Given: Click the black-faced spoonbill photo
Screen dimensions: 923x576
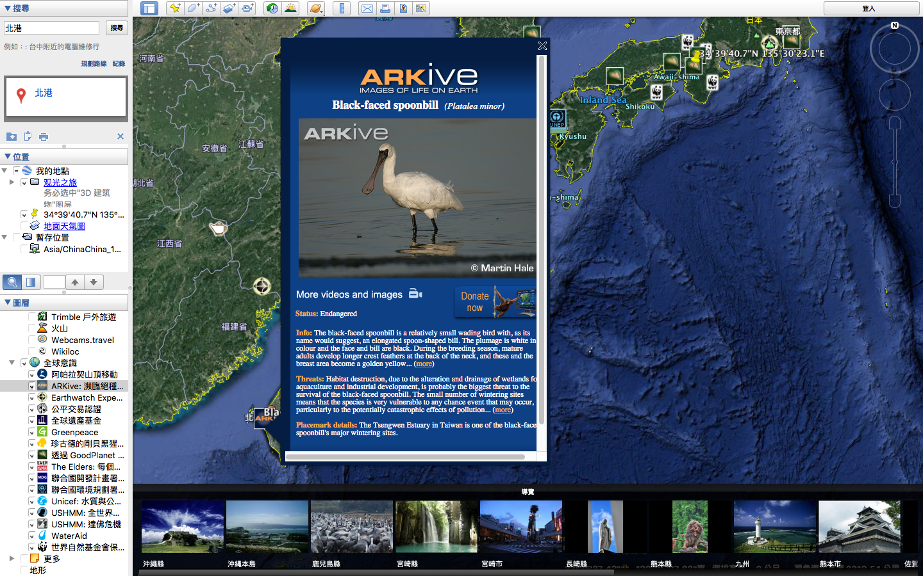Looking at the screenshot, I should pos(417,198).
